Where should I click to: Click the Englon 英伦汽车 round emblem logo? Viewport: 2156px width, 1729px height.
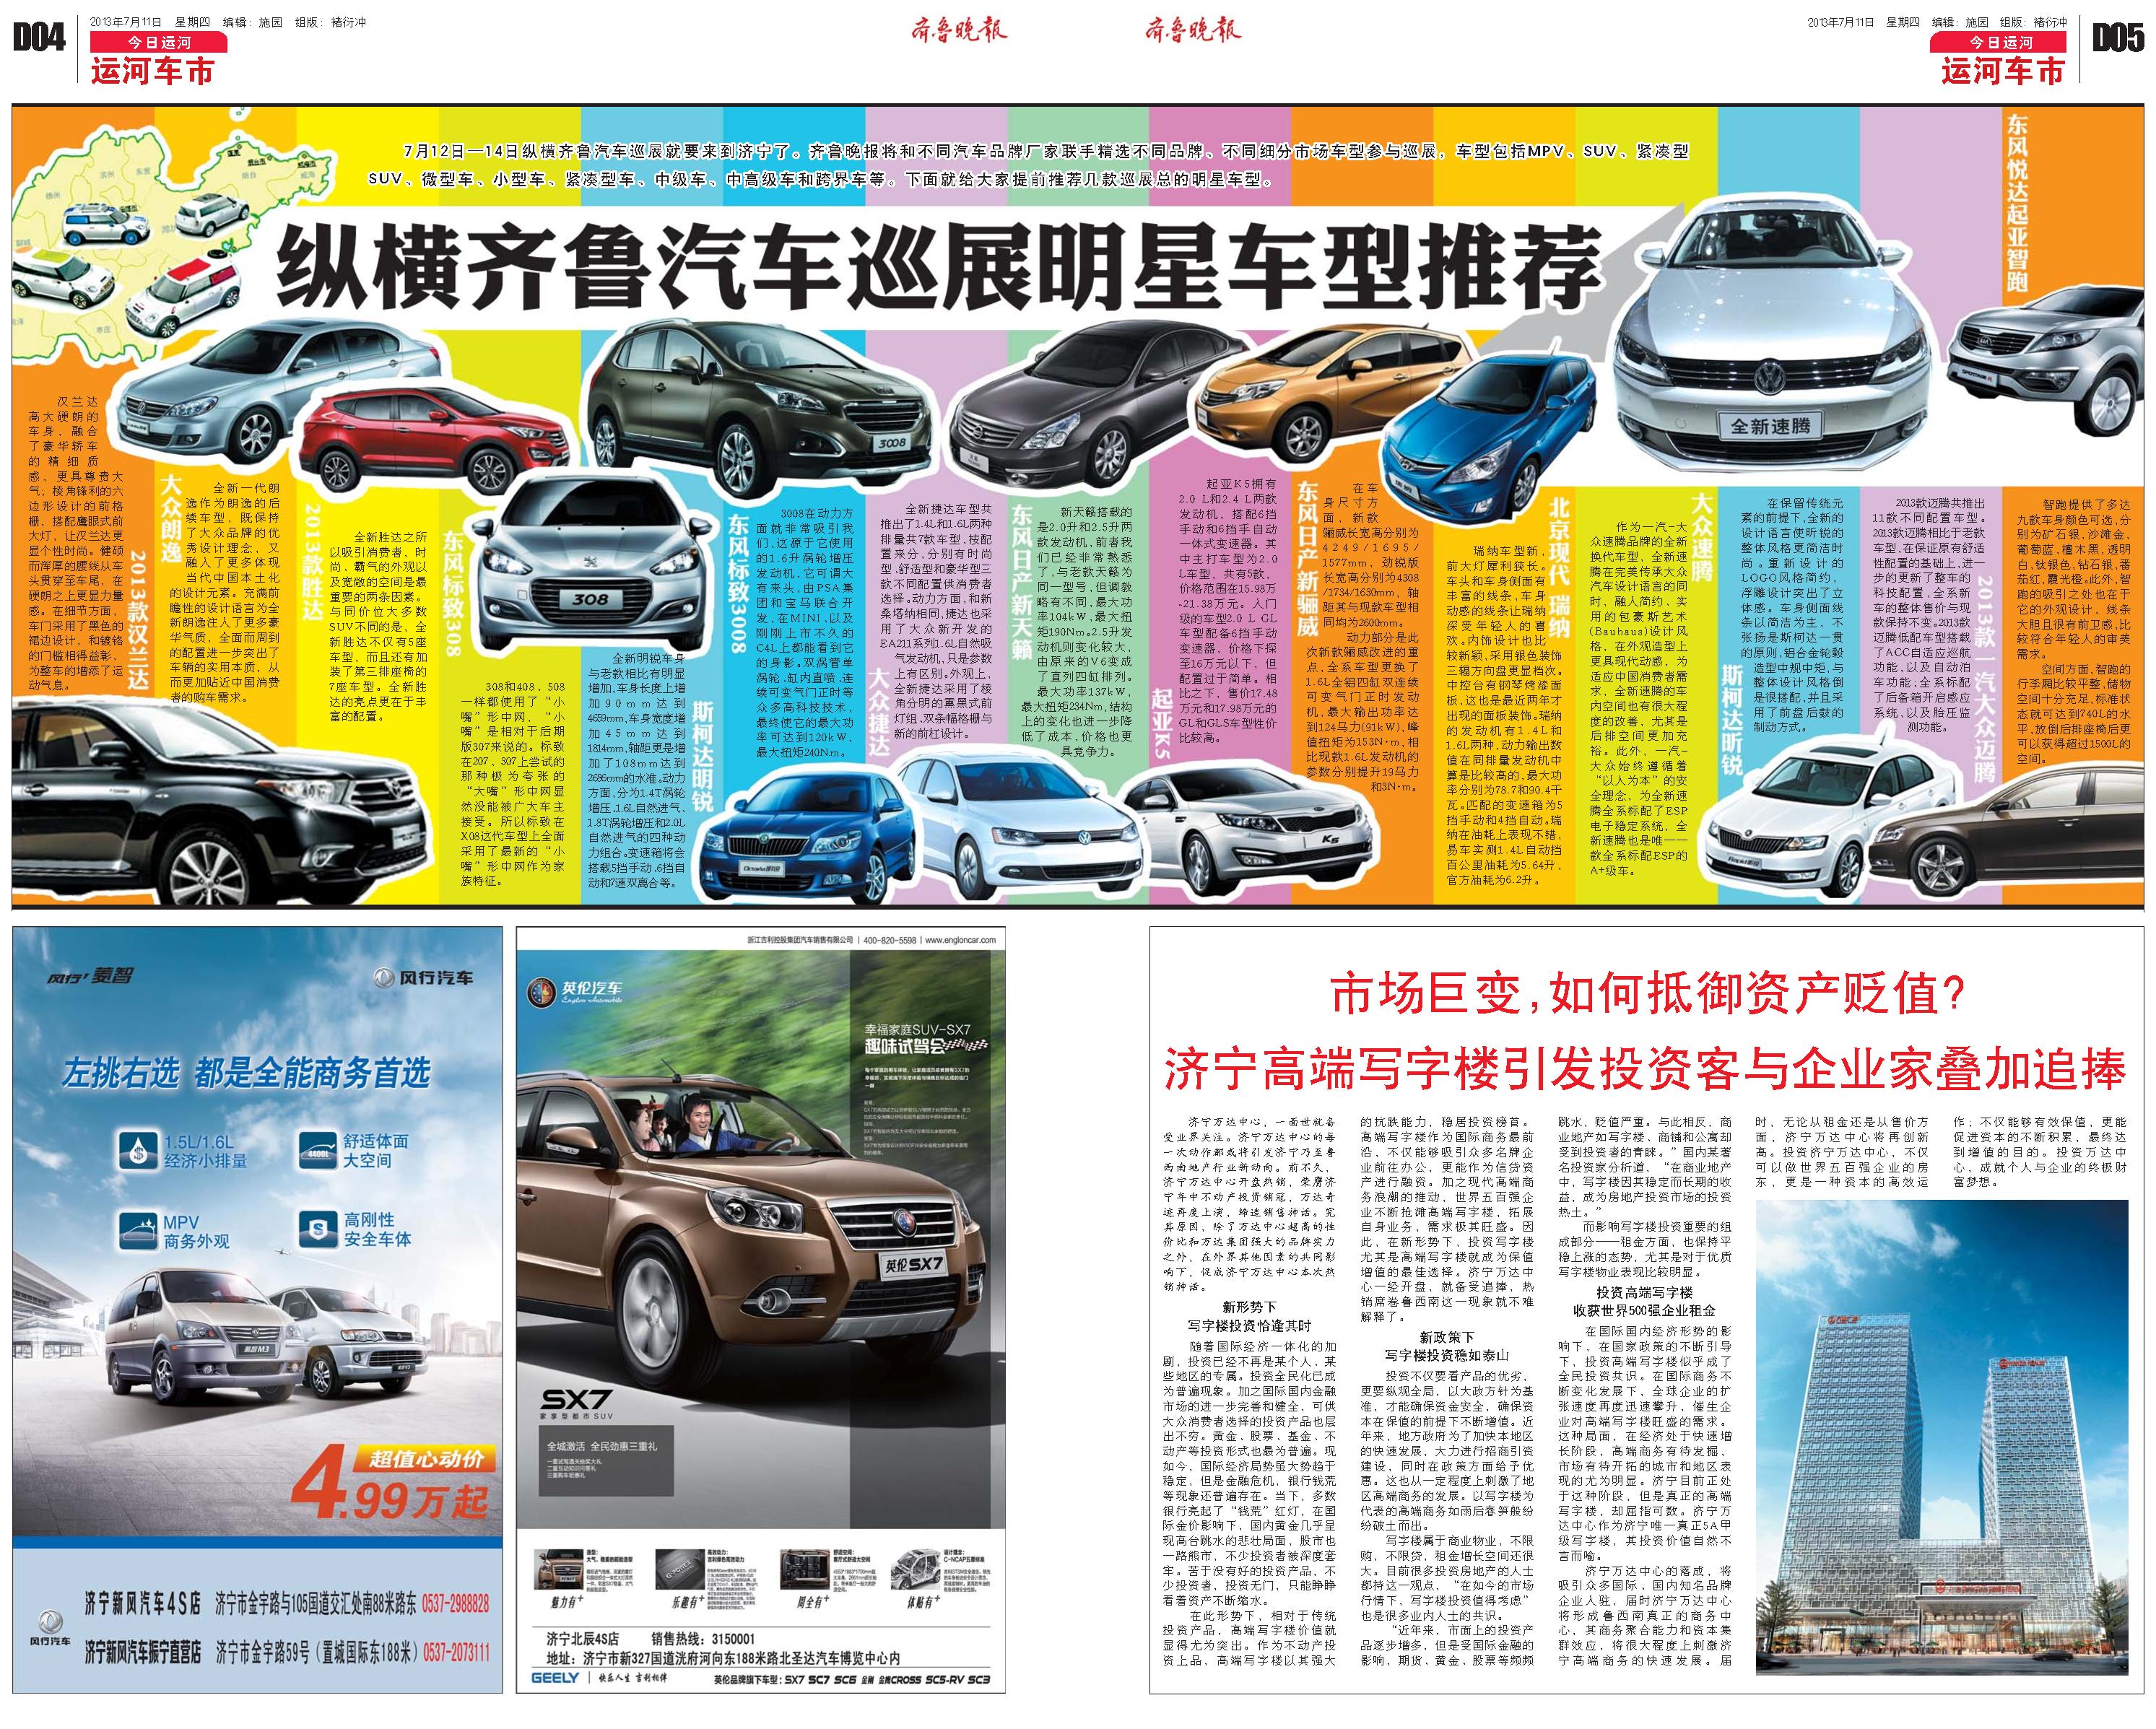(541, 992)
